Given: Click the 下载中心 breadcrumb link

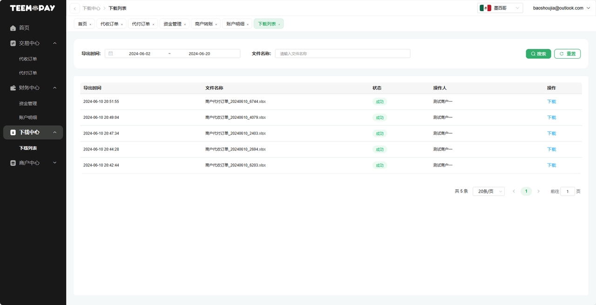Looking at the screenshot, I should [91, 8].
